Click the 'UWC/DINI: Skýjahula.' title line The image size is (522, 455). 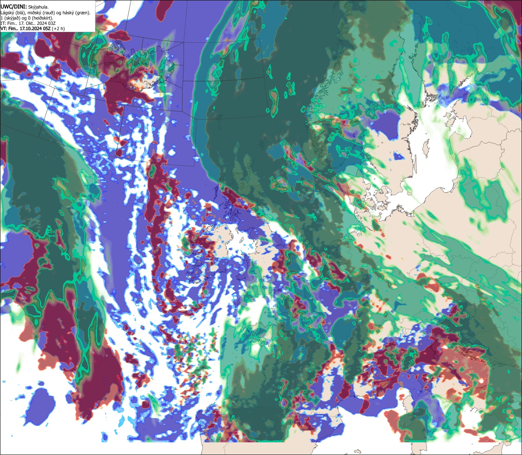click(24, 7)
